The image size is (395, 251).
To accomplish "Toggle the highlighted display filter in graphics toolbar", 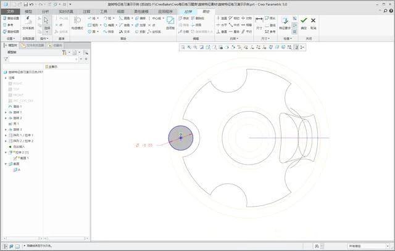I will (x=296, y=47).
